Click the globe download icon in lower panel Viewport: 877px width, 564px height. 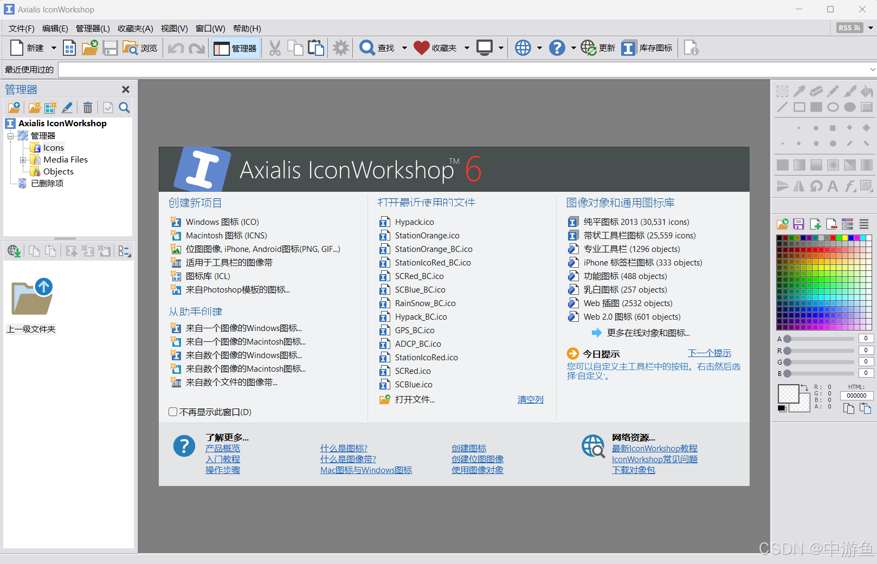pyautogui.click(x=14, y=251)
